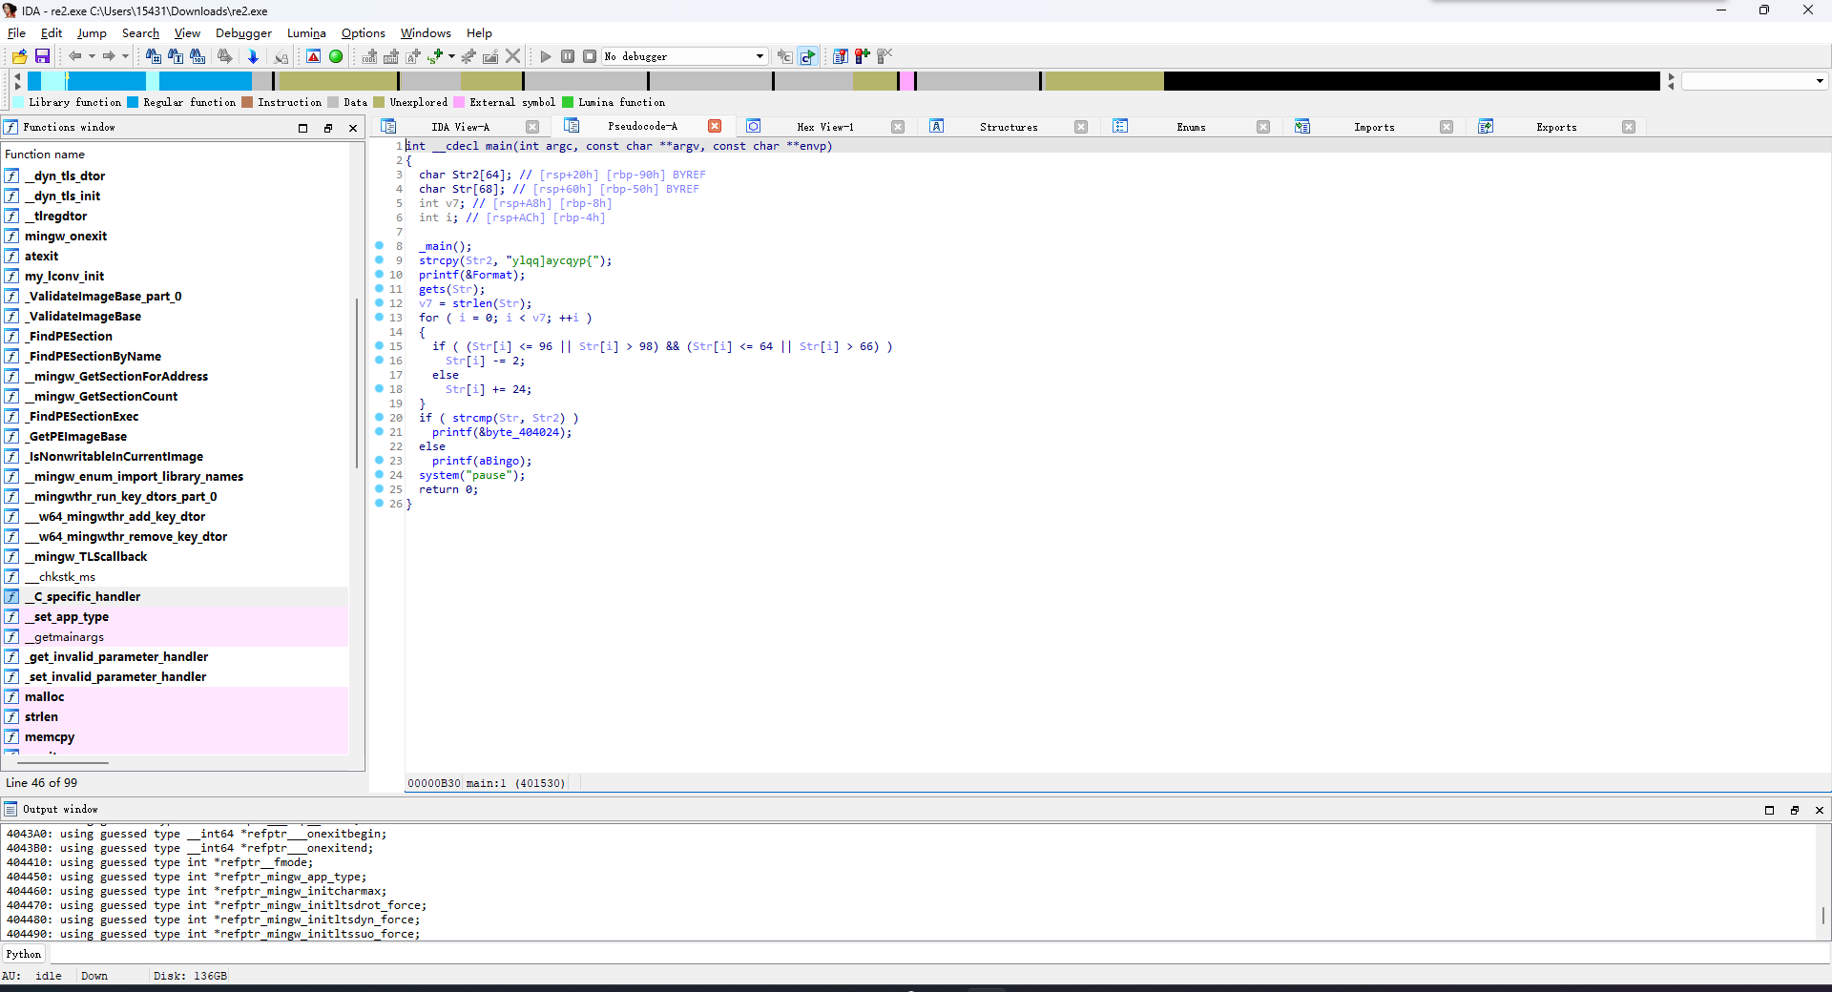
Task: Click the Pause process button
Action: 568,56
